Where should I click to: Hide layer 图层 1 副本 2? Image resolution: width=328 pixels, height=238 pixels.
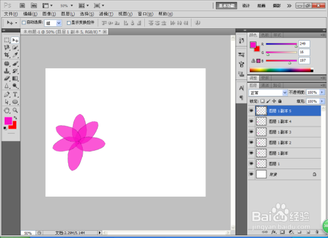pyautogui.click(x=251, y=142)
